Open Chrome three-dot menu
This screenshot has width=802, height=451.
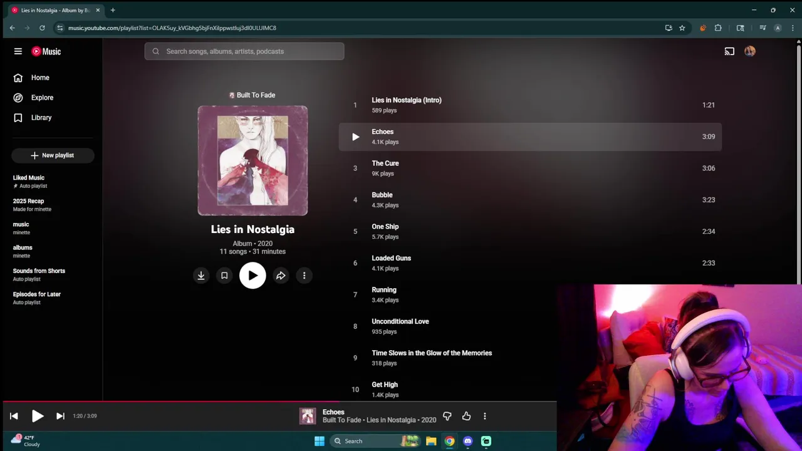(x=793, y=28)
